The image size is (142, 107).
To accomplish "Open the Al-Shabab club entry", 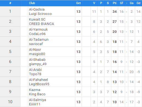I will click(37, 59).
